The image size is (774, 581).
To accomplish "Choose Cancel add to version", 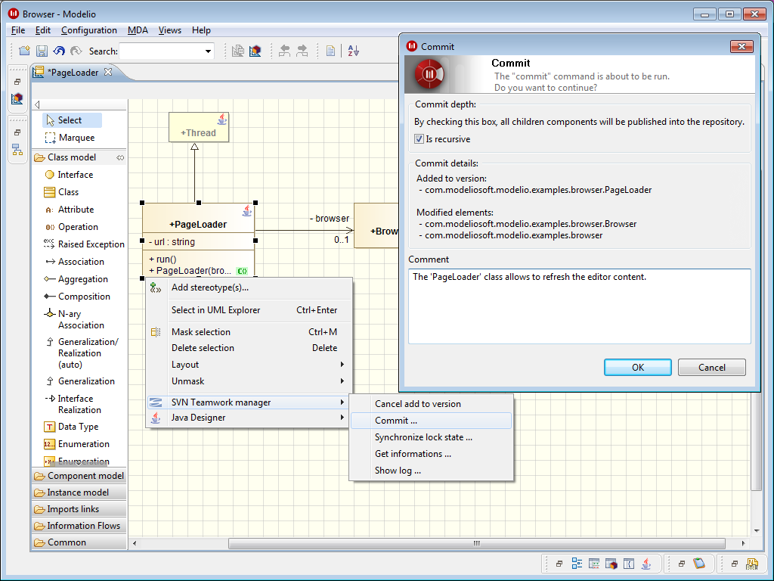I will [x=431, y=404].
